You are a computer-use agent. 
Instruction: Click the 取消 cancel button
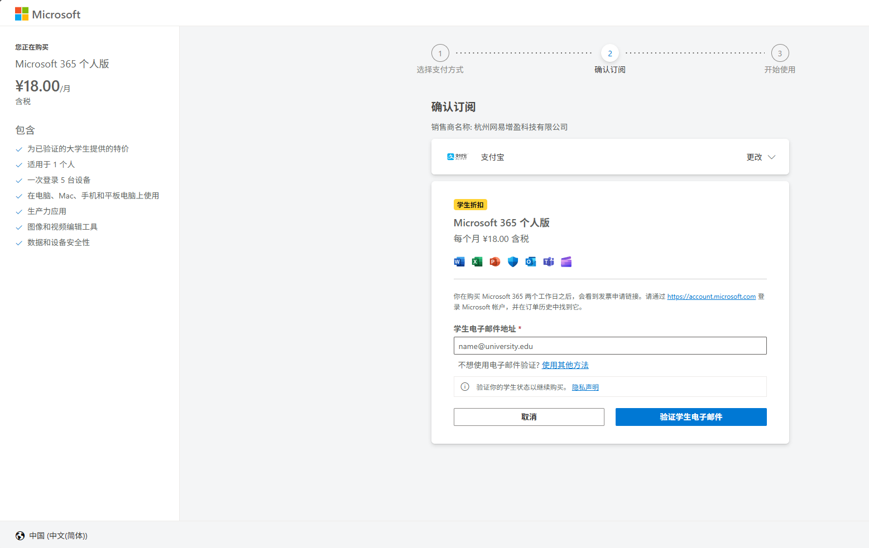(529, 416)
